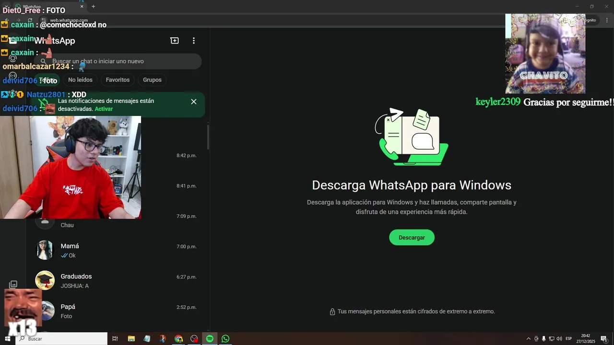Click the Mamá profile picture

[x=45, y=250]
